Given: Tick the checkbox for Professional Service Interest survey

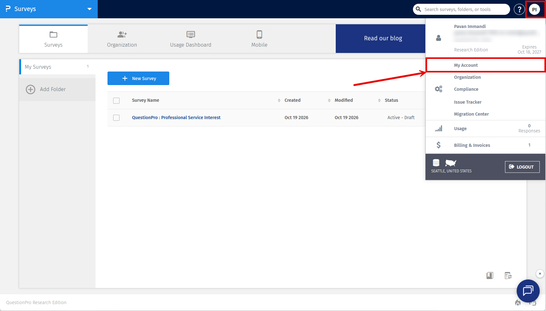Looking at the screenshot, I should tap(116, 118).
